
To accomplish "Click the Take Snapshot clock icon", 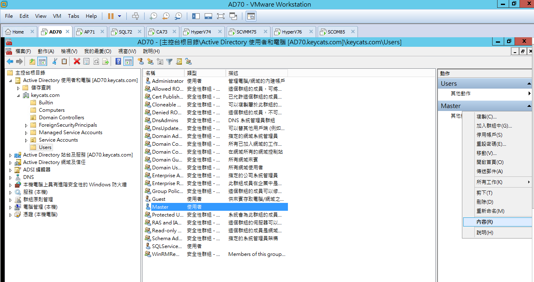I will (x=153, y=16).
